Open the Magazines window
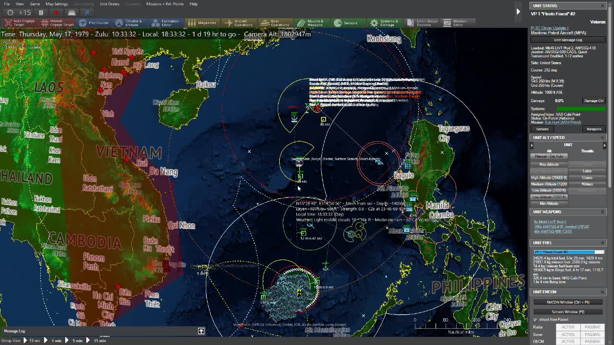 click(x=202, y=23)
